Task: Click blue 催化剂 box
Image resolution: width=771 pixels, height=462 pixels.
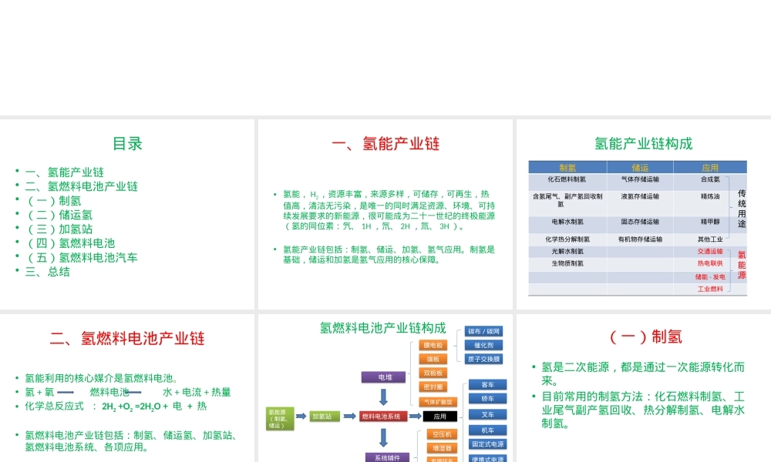Action: click(x=484, y=345)
